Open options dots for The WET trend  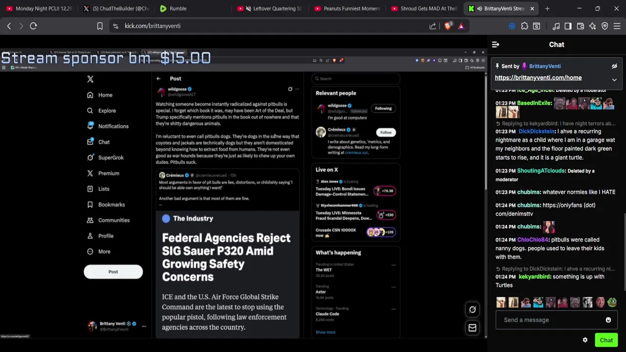click(x=393, y=265)
